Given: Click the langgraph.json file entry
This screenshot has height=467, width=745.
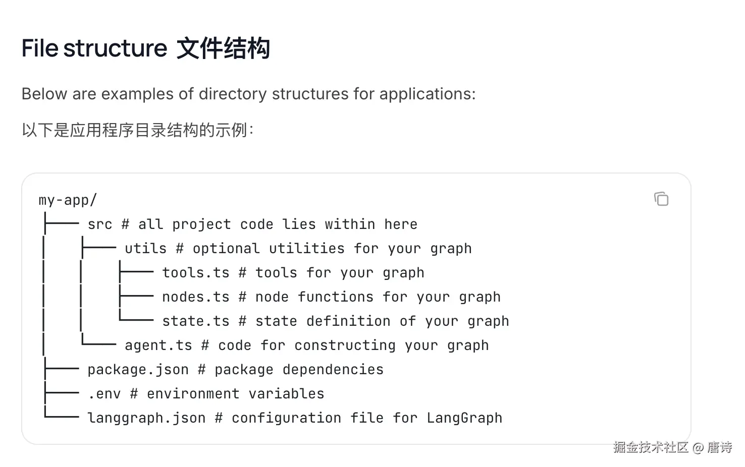Looking at the screenshot, I should point(146,418).
